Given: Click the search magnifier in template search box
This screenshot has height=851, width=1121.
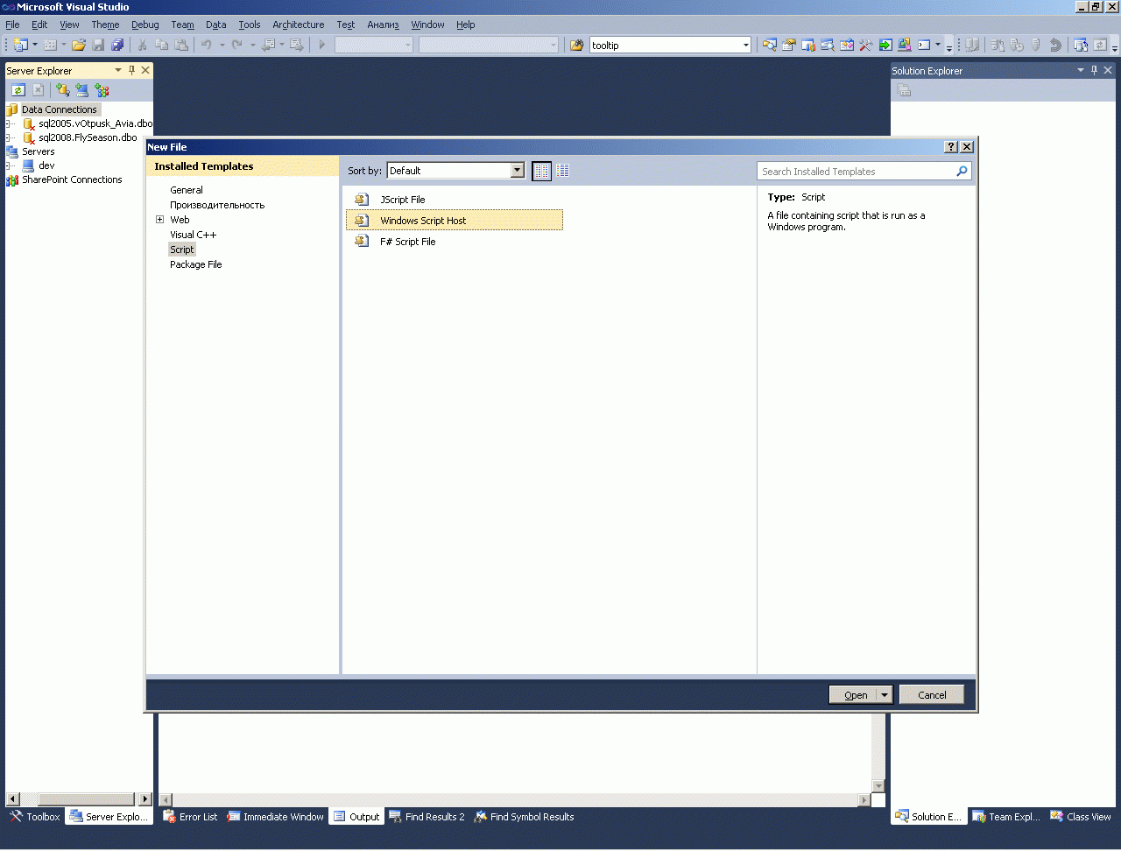Looking at the screenshot, I should pyautogui.click(x=962, y=172).
